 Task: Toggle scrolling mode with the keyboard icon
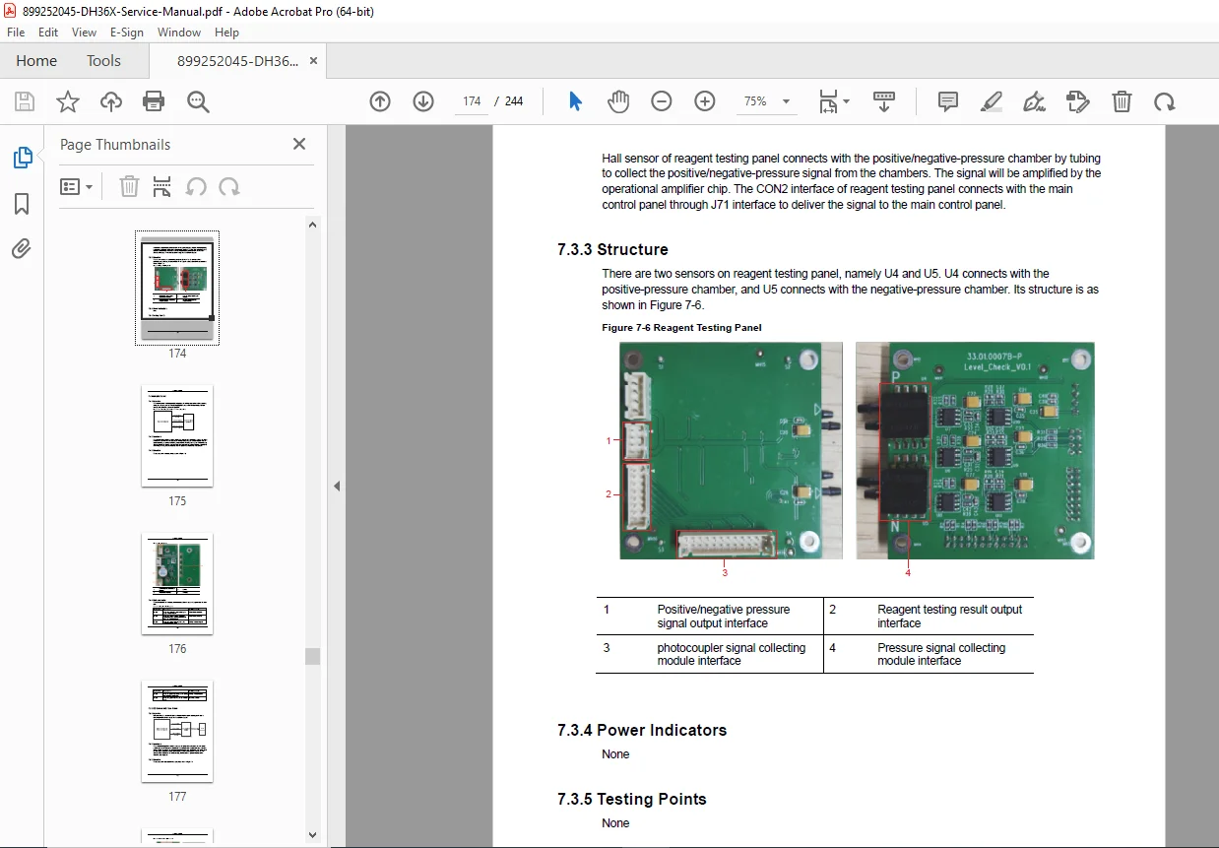coord(884,101)
